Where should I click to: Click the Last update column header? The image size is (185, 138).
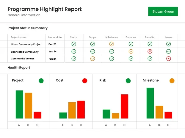point(55,37)
